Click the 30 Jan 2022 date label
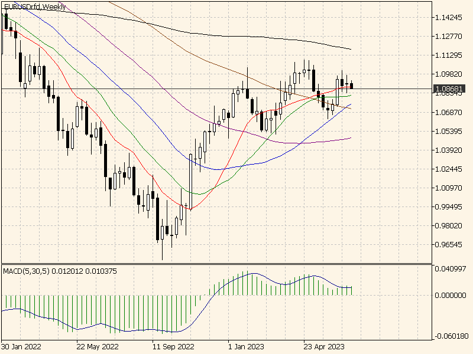 (x=21, y=347)
